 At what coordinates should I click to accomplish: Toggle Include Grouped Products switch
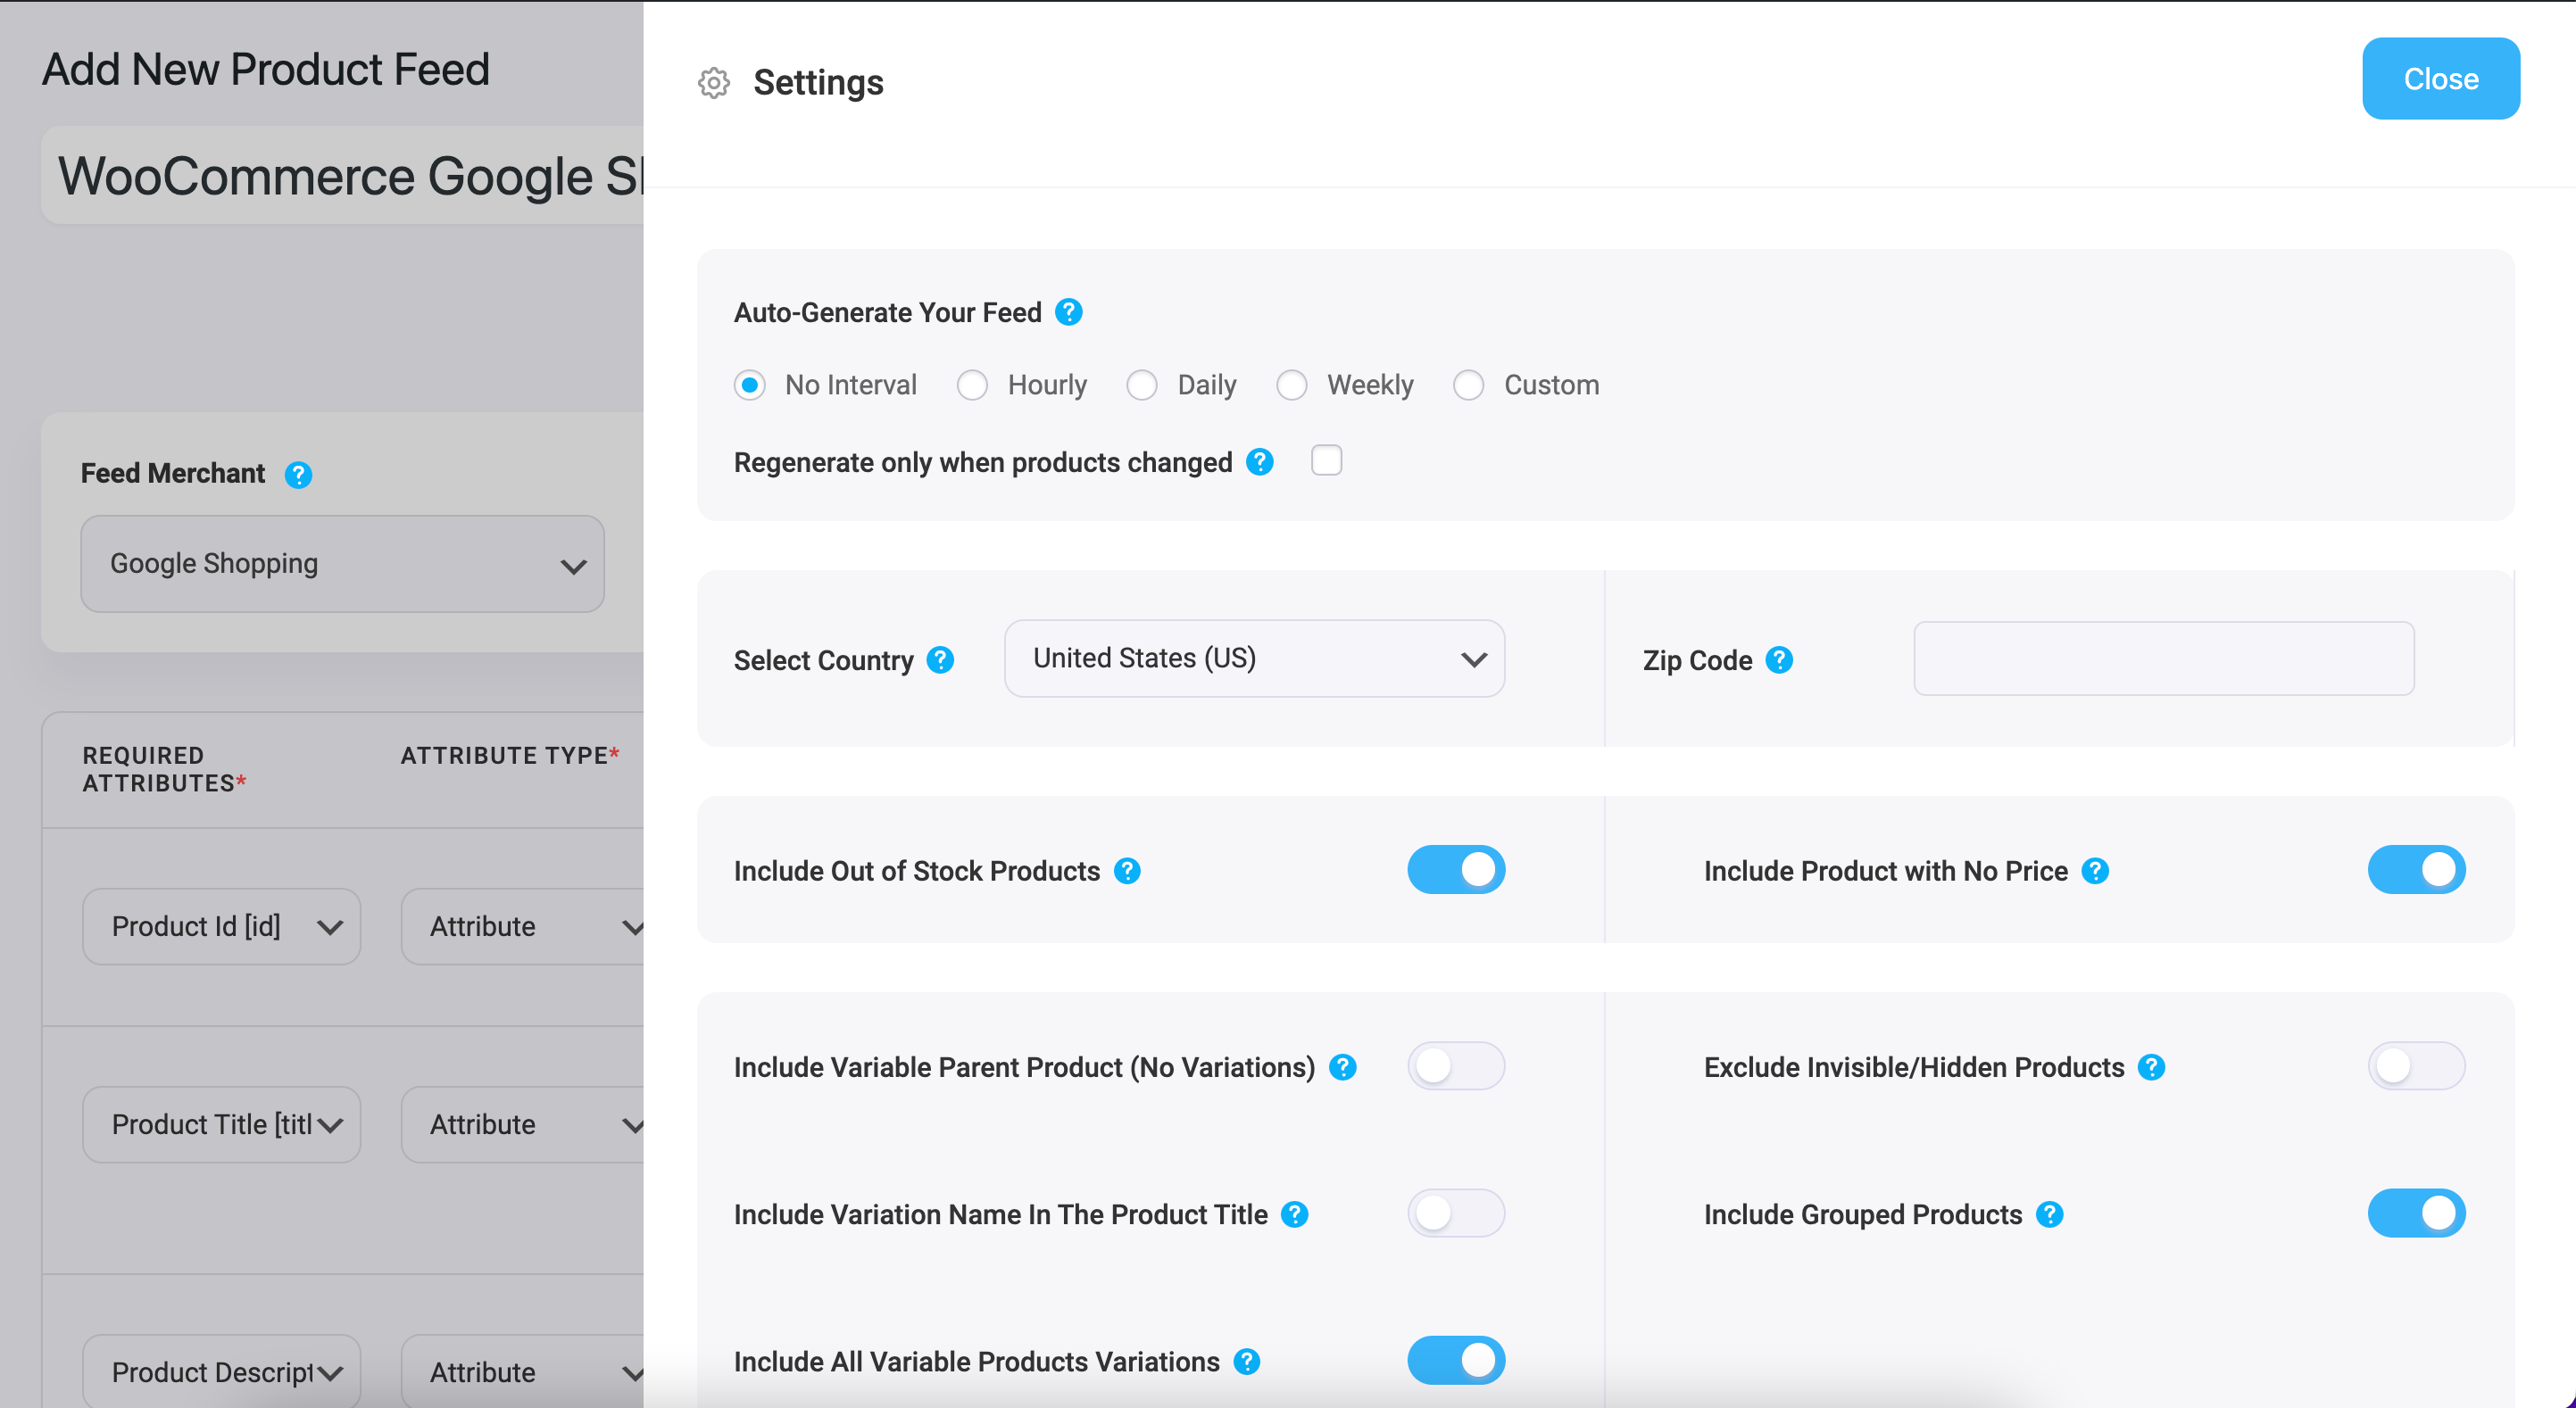(x=2416, y=1212)
